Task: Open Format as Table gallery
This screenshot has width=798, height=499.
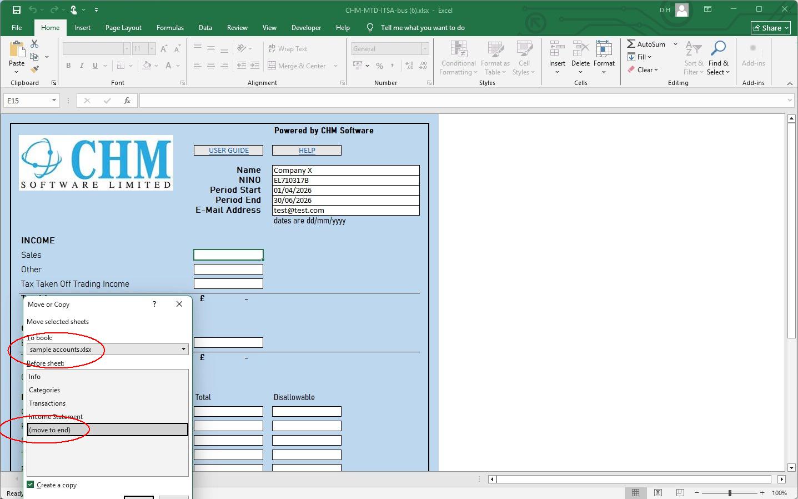Action: pyautogui.click(x=495, y=58)
